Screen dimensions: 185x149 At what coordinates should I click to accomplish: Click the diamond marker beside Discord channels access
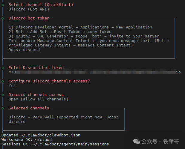coord(3,95)
